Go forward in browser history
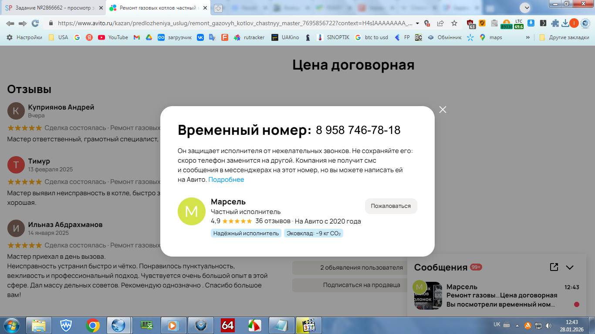Viewport: 595px width, 334px height. [23, 23]
